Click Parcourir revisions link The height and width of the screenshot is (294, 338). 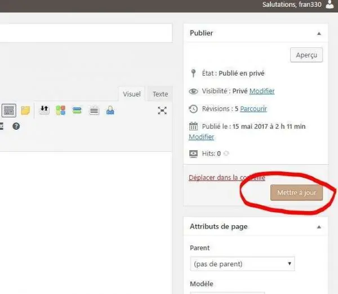[x=253, y=109]
